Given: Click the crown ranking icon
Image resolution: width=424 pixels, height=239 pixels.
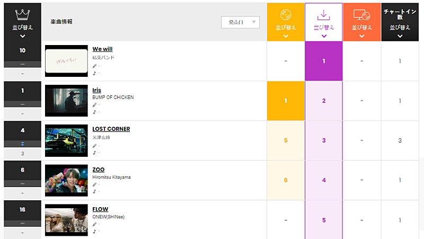Looking at the screenshot, I should 22,14.
